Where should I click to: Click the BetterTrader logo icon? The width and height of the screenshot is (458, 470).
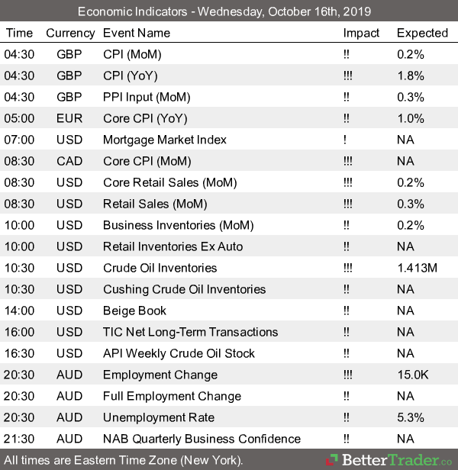pos(332,460)
